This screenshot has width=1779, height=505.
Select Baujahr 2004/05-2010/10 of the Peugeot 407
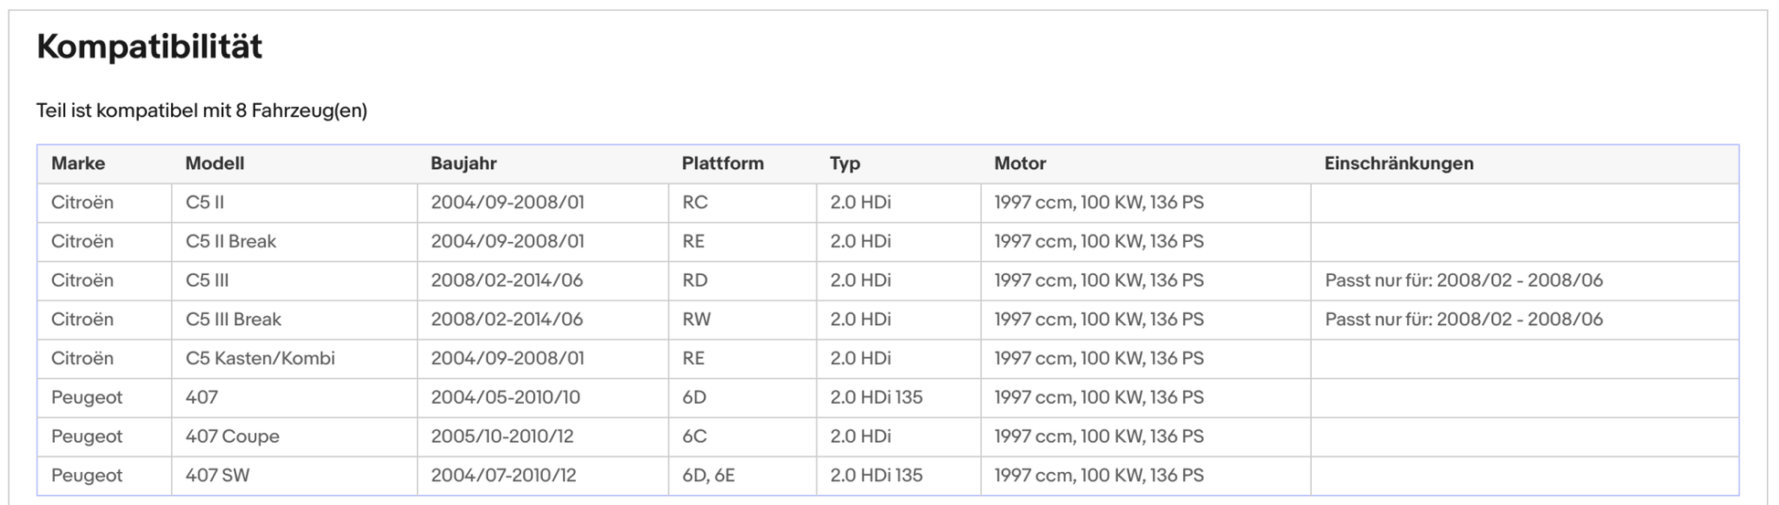[505, 398]
